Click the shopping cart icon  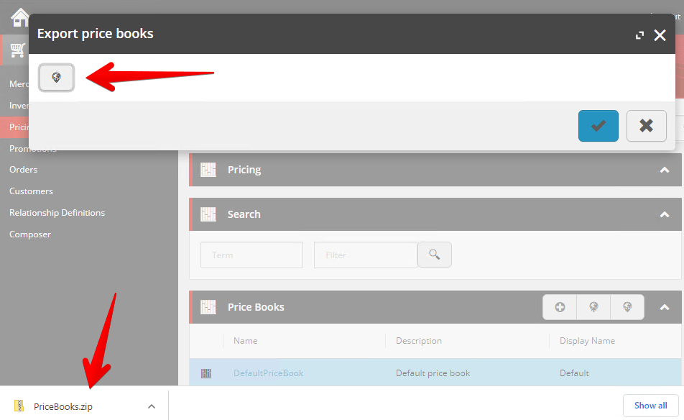17,50
